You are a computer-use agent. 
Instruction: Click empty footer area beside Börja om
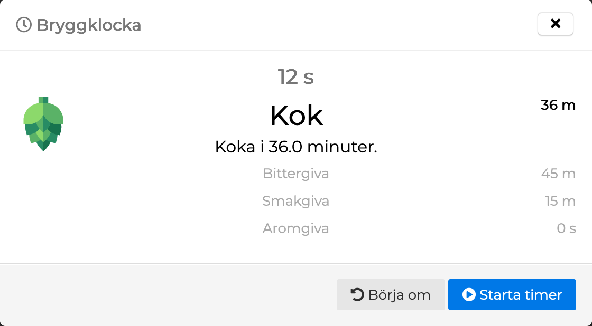(169, 294)
